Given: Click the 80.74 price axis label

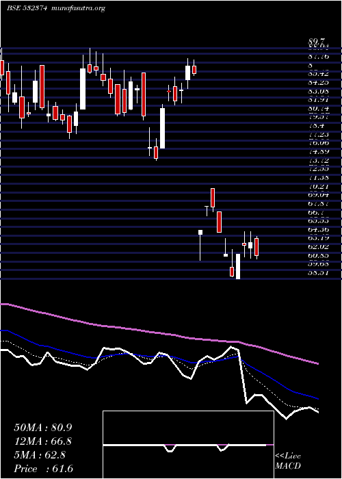Looking at the screenshot, I should pos(318,108).
